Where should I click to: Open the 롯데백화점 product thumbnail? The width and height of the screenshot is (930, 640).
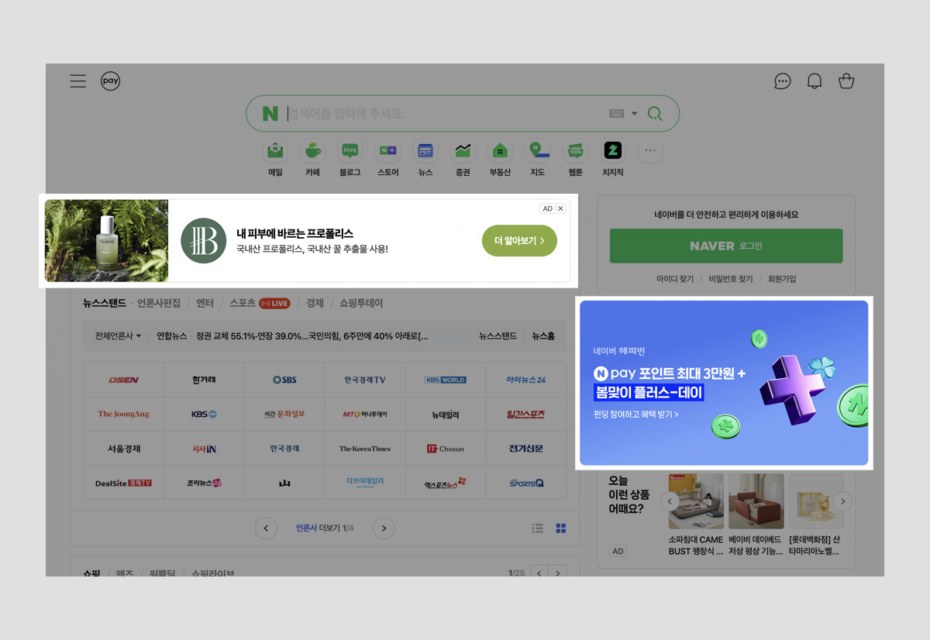click(x=816, y=501)
